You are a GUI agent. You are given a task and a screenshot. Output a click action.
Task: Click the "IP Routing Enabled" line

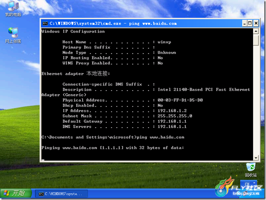[x=113, y=58]
